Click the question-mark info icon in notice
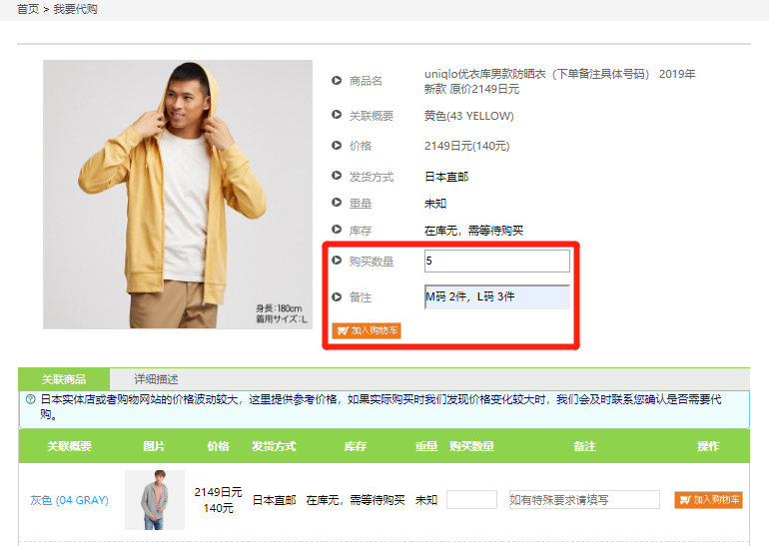 pos(30,399)
